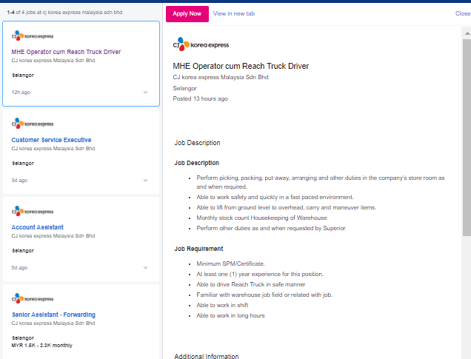Click company name link in job detail header

click(220, 77)
